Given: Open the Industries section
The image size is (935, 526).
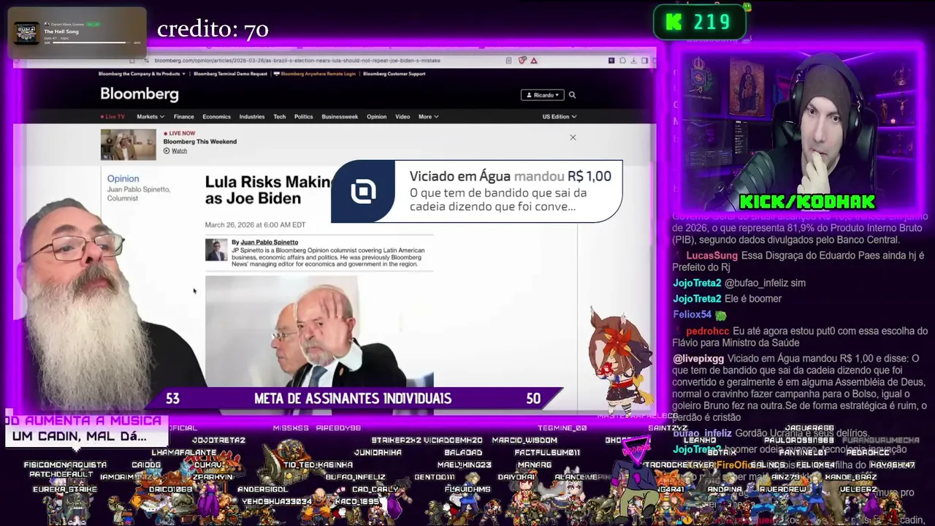Looking at the screenshot, I should coord(252,117).
